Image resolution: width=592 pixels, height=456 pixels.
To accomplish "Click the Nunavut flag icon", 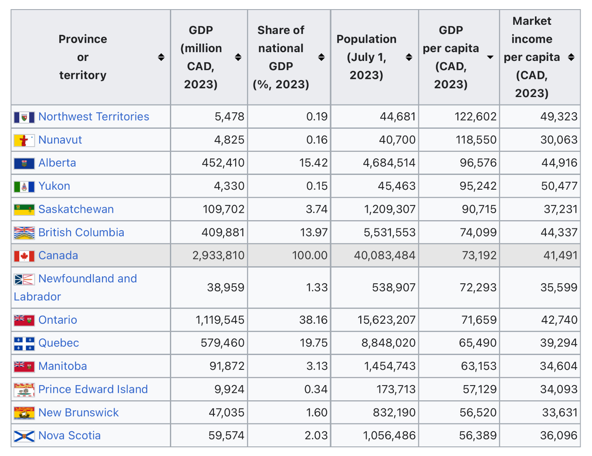I will point(24,140).
